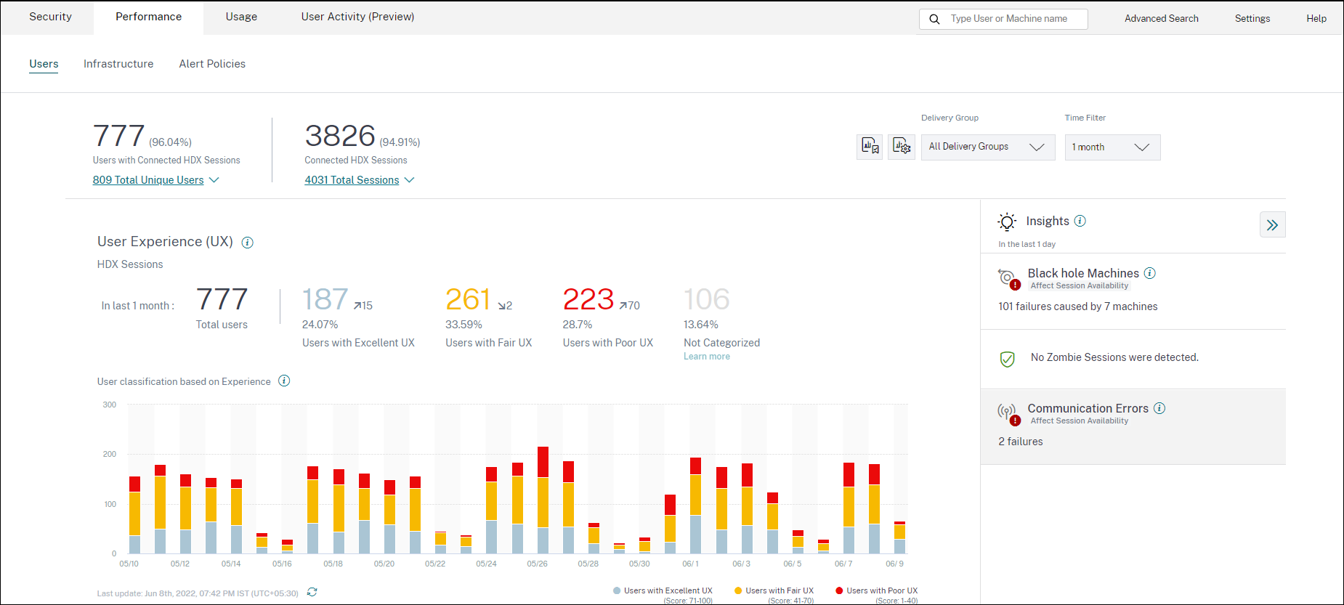Open the 1 month Time Filter dropdown

pyautogui.click(x=1112, y=147)
